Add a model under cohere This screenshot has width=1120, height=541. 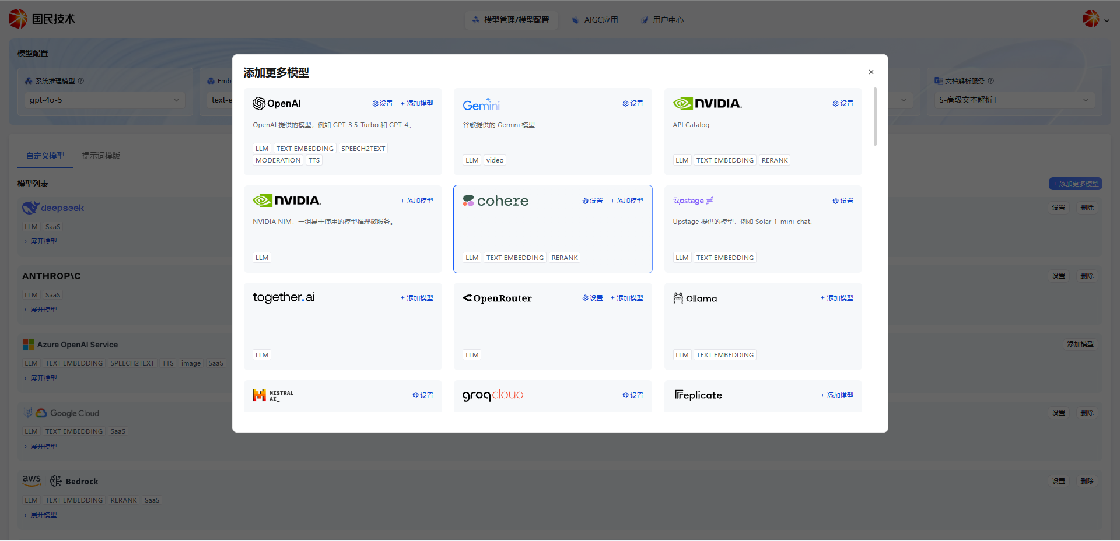click(627, 201)
